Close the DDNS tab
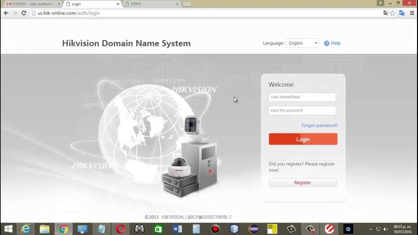This screenshot has width=418, height=235. (x=177, y=4)
